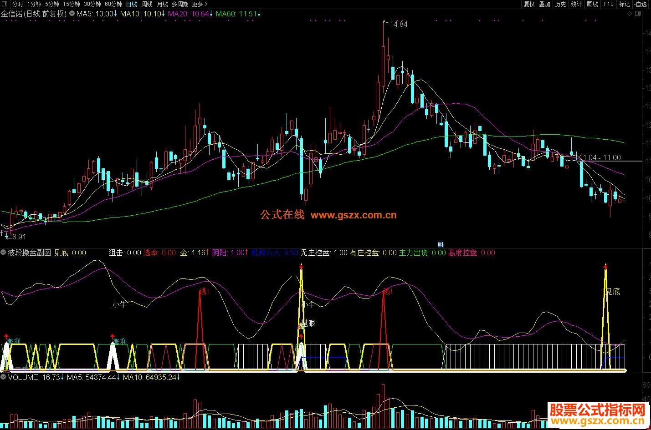The height and width of the screenshot is (430, 651).
Task: Activate 画线 drawing tools
Action: coord(593,4)
